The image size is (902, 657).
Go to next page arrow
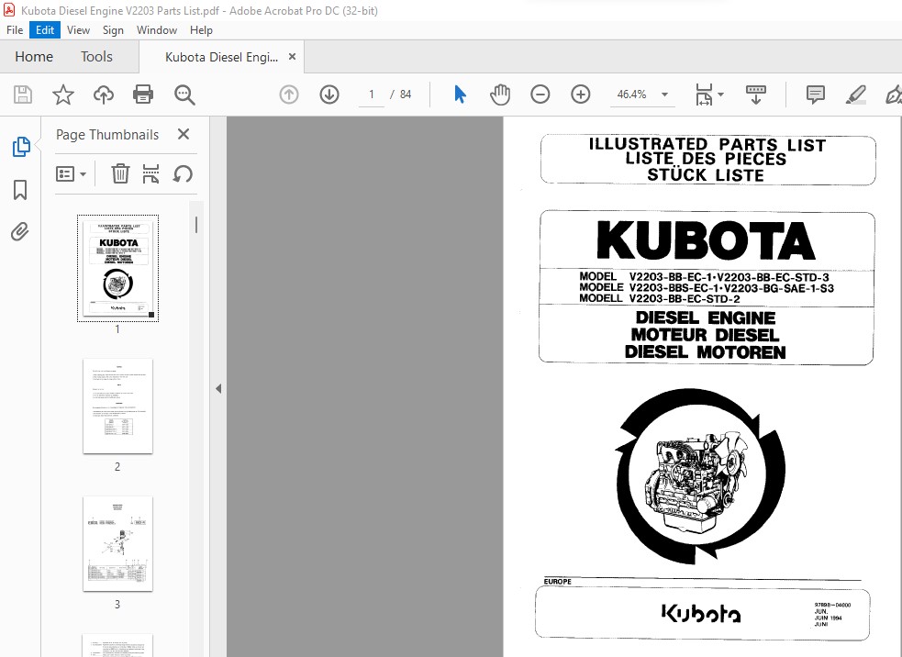[329, 95]
